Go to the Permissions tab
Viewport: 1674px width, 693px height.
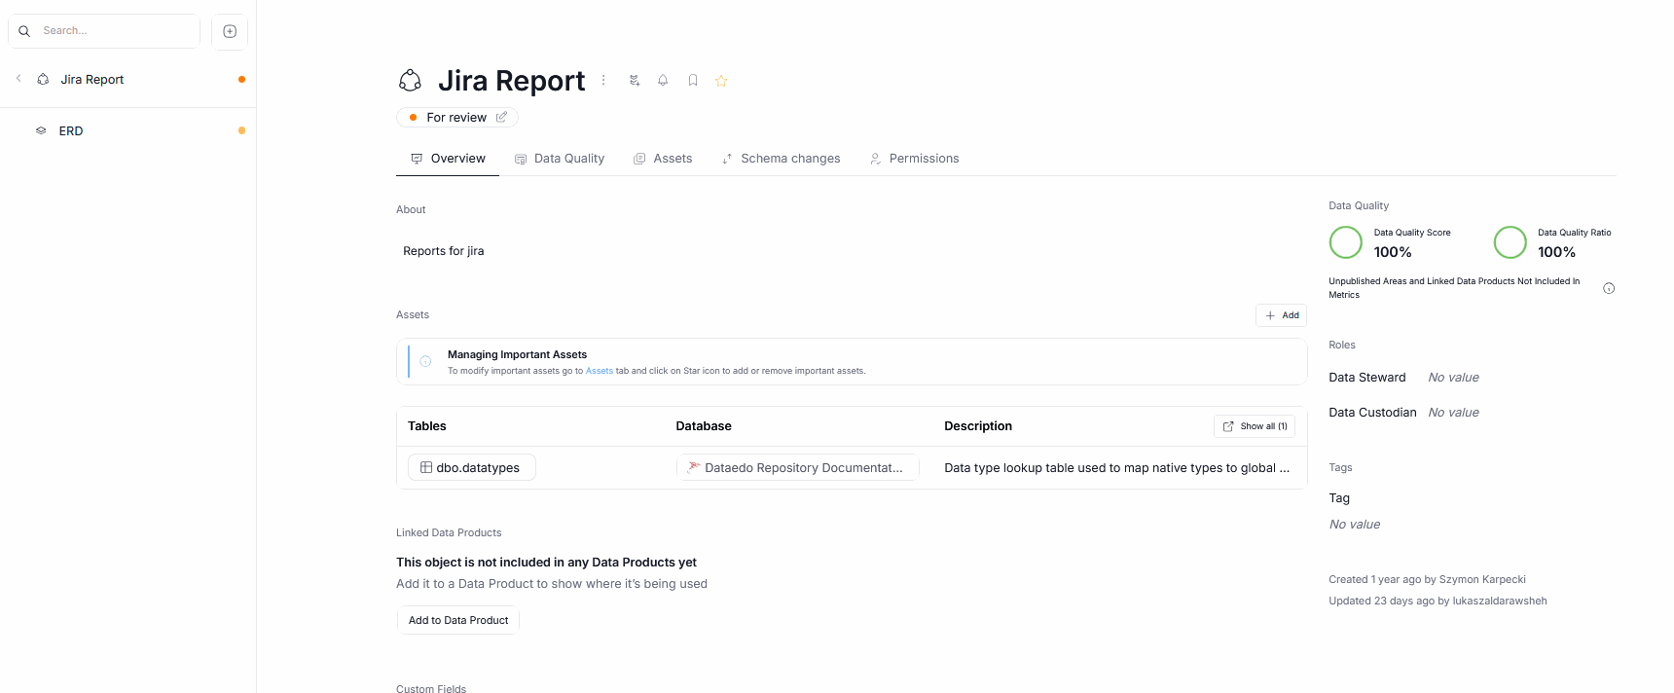coord(914,159)
